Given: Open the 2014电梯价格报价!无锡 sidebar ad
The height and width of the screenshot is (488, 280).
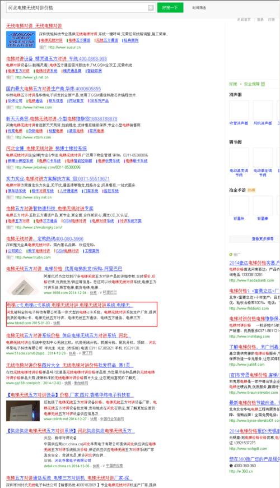Looking at the screenshot, I should (254, 431).
